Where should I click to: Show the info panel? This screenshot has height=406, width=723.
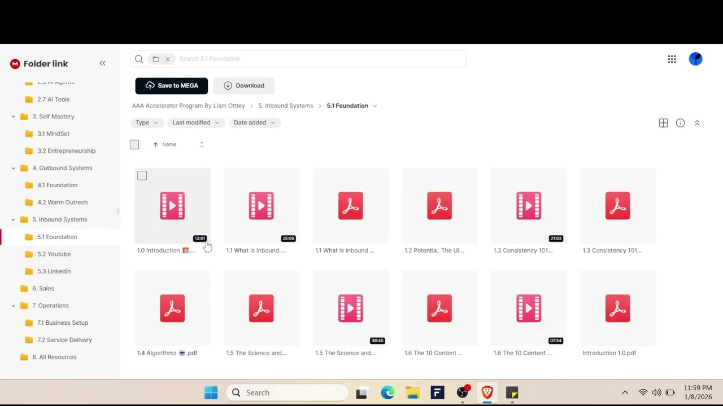[680, 123]
